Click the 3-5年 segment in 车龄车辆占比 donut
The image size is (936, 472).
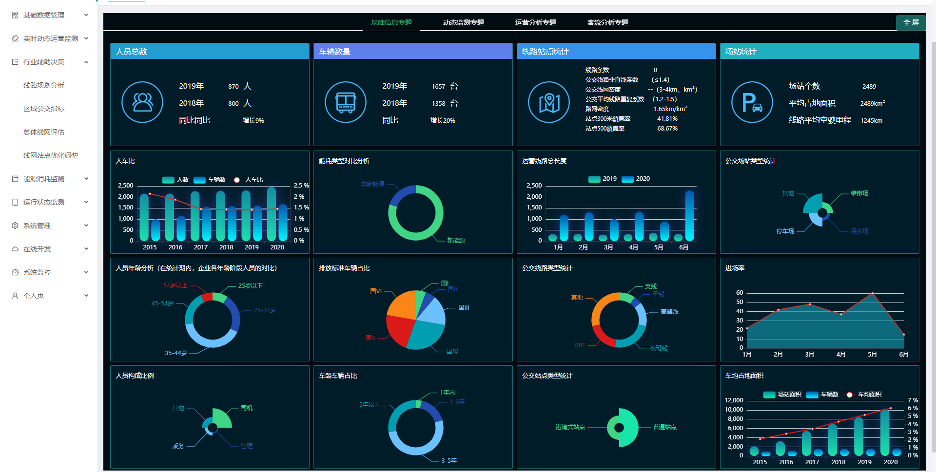418,451
